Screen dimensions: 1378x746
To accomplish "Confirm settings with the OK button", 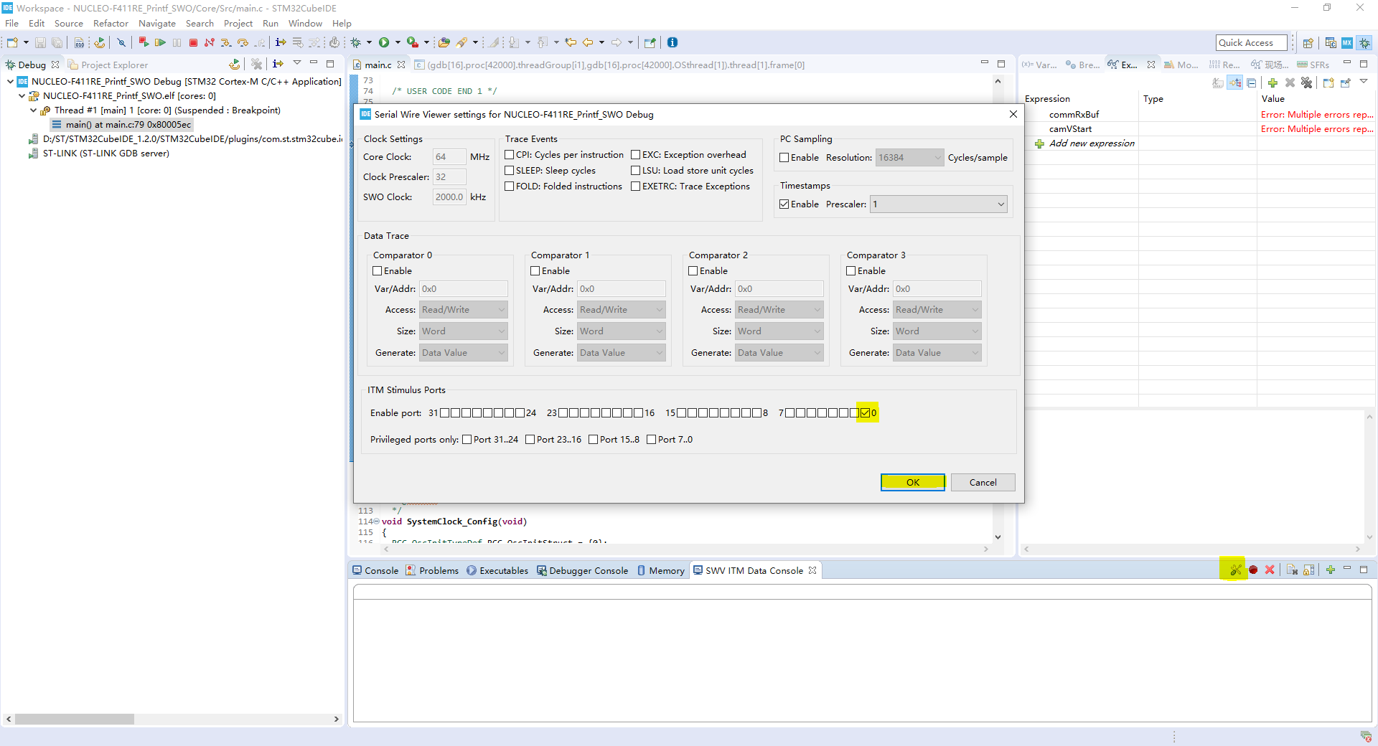I will [913, 483].
